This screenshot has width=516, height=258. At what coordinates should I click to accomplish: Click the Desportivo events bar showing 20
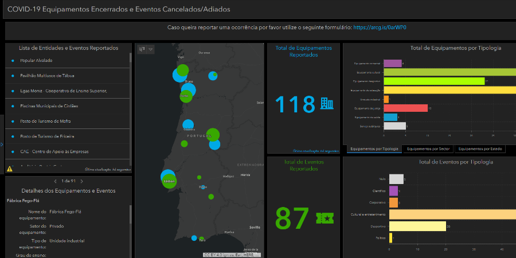(x=417, y=226)
